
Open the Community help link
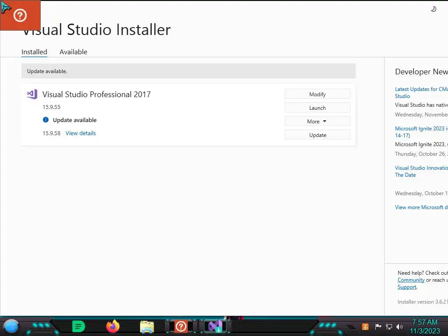coord(411,280)
